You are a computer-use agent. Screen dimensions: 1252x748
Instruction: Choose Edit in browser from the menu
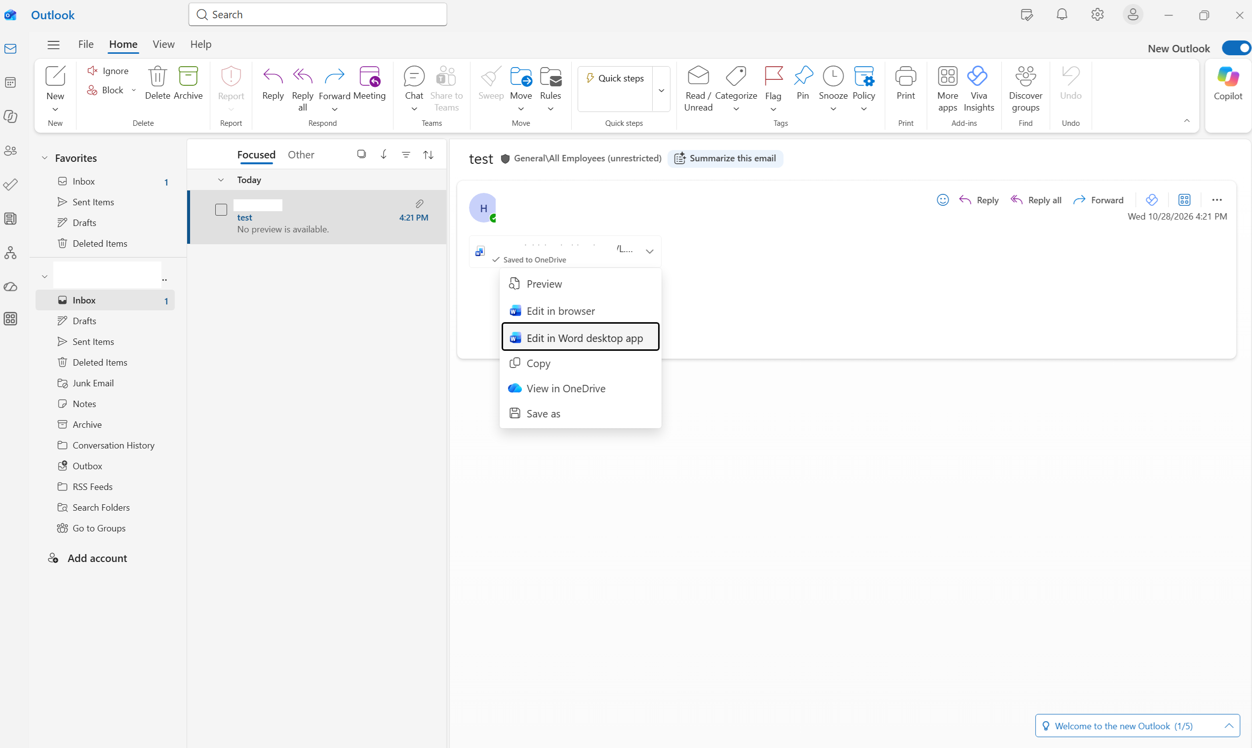tap(581, 311)
